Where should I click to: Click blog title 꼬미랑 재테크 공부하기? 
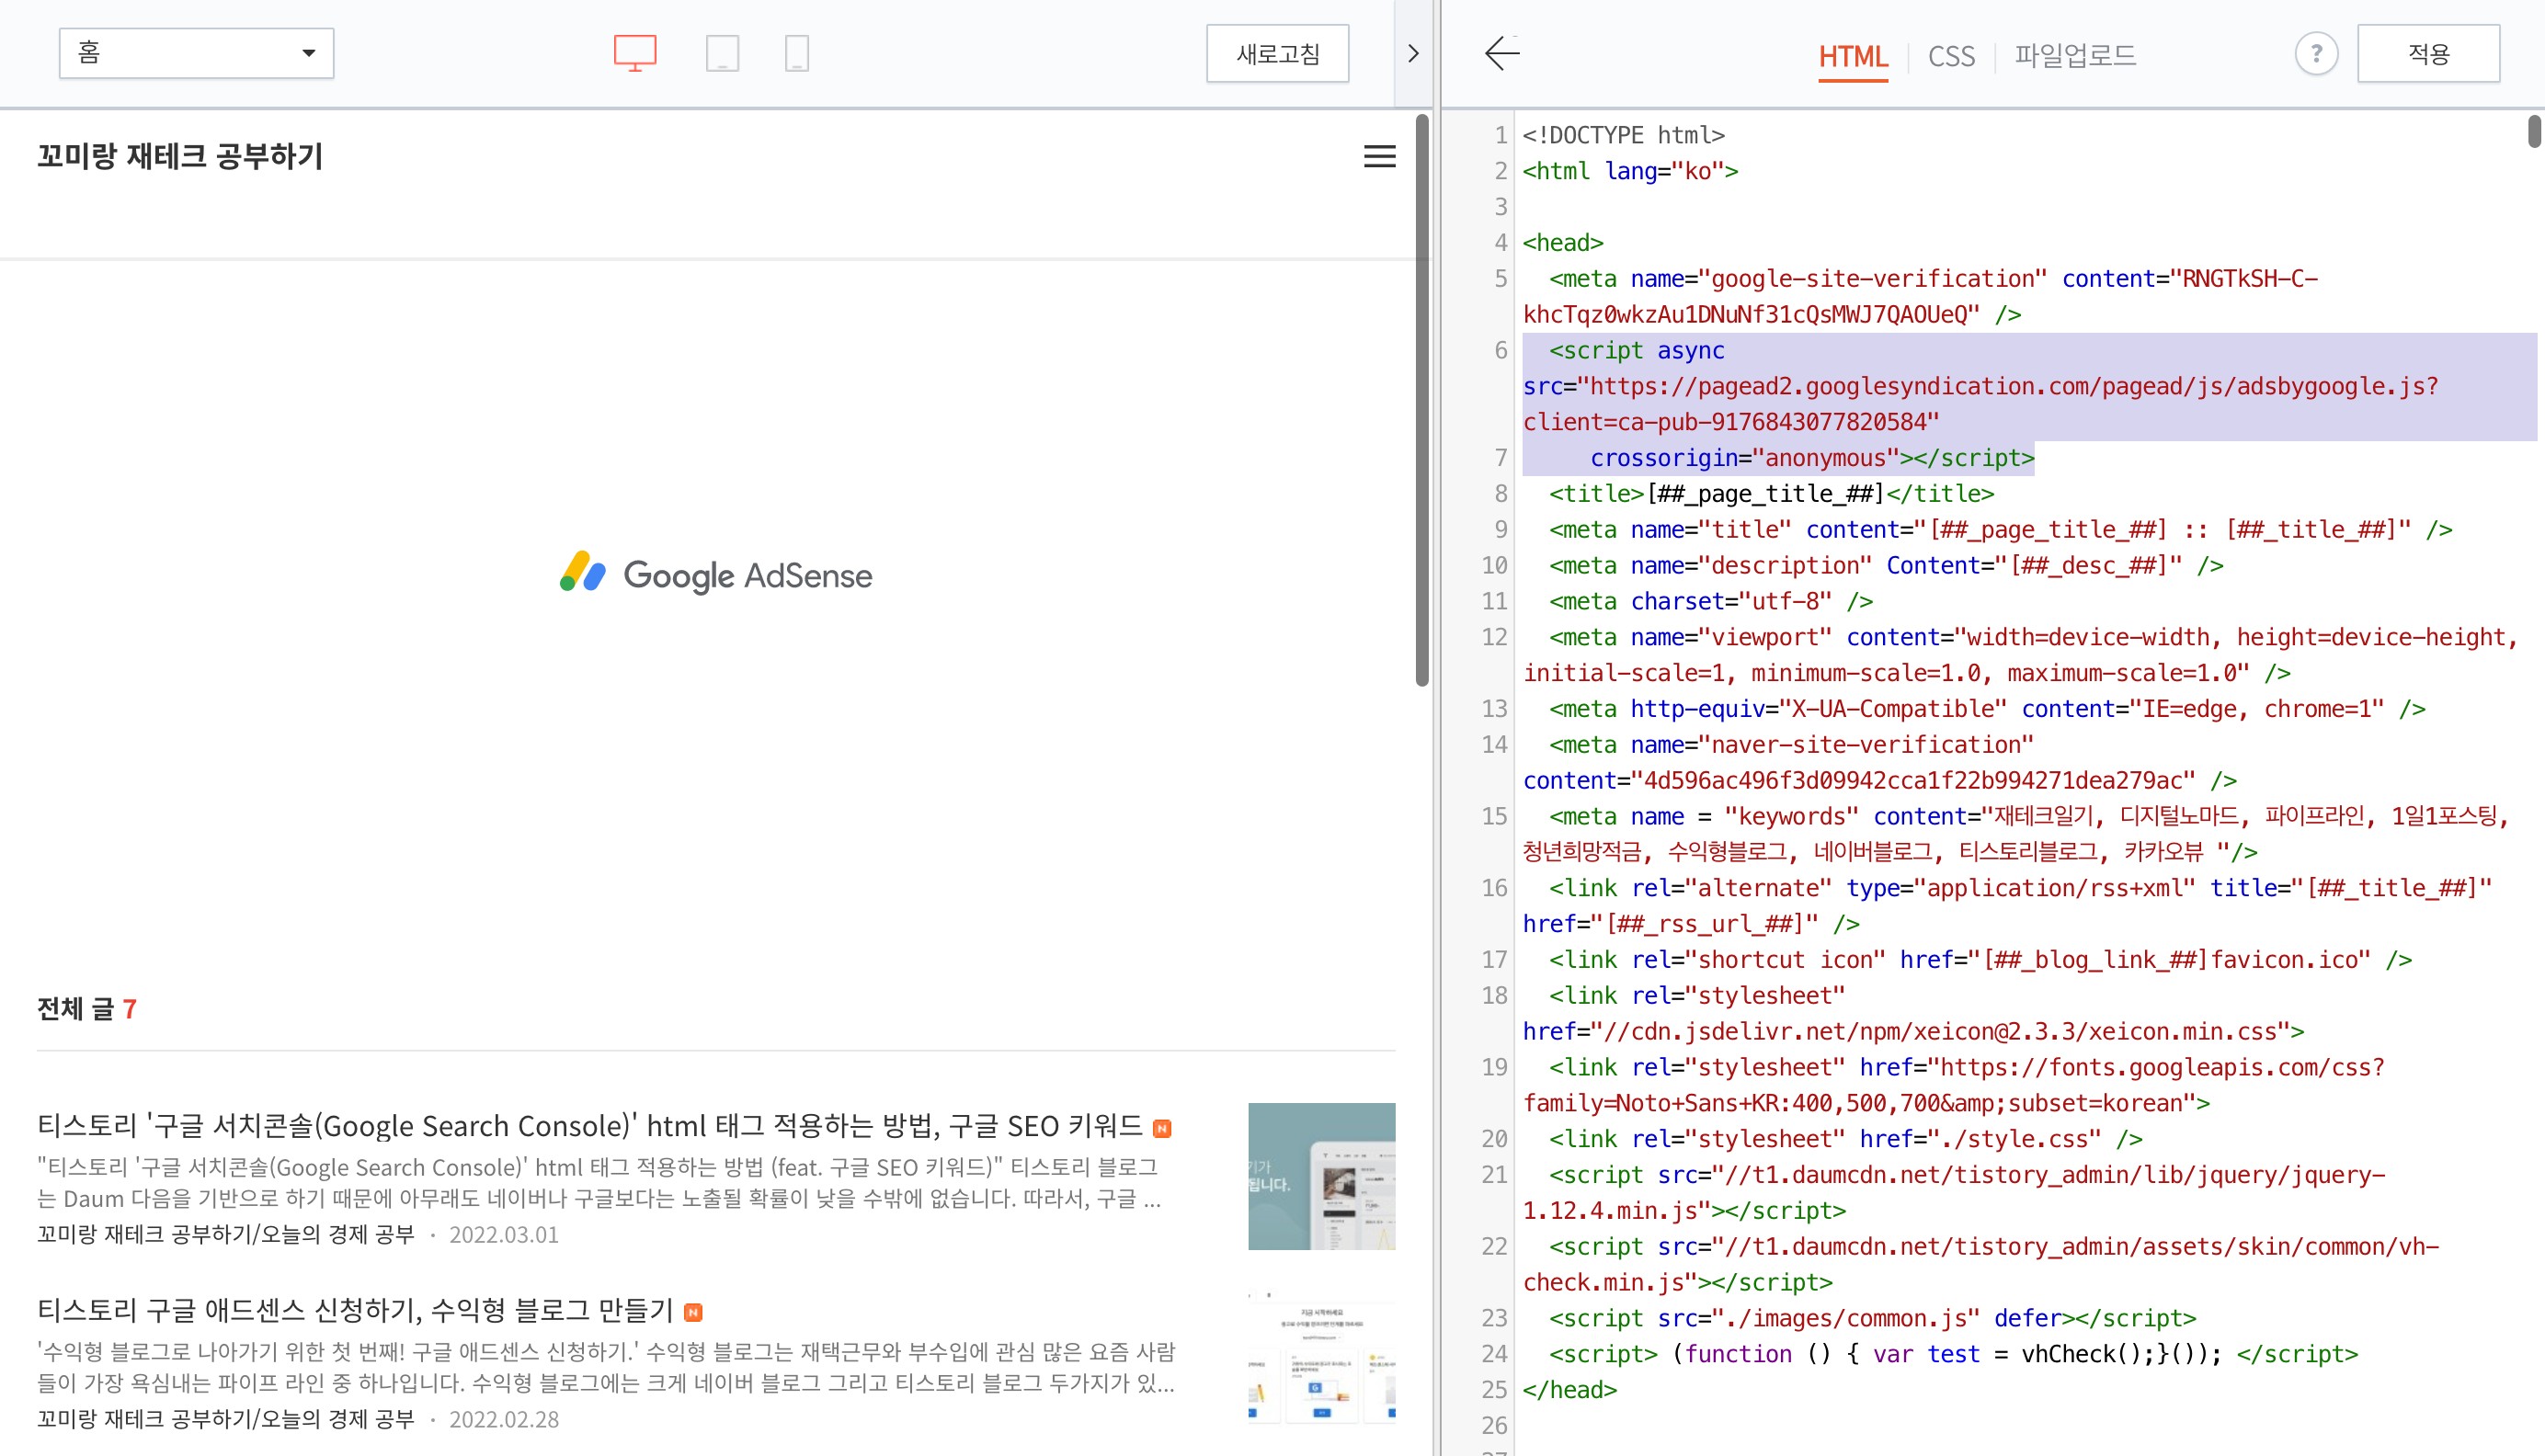(180, 156)
